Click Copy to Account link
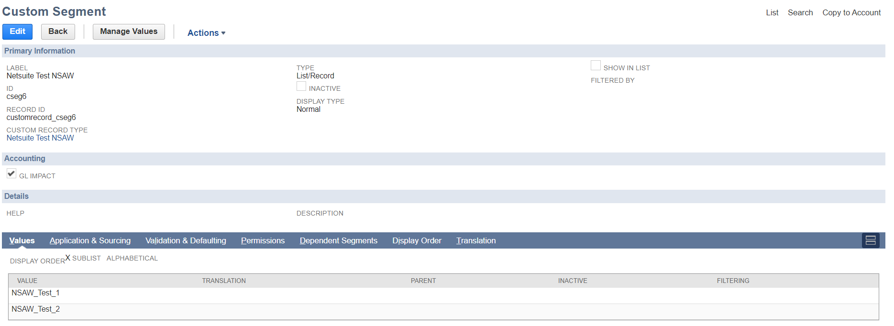Screen dimensions: 894x326 click(x=851, y=12)
